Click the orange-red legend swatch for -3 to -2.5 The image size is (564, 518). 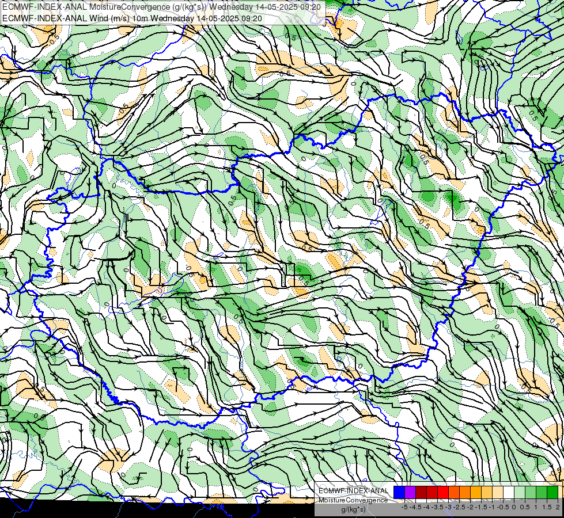(454, 492)
